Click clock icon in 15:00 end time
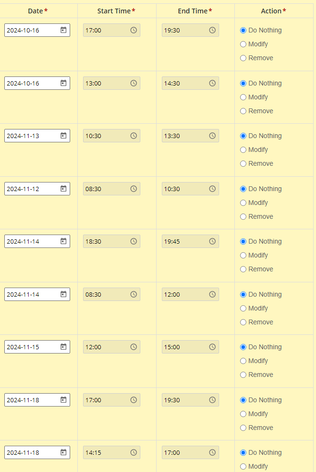 (x=212, y=347)
